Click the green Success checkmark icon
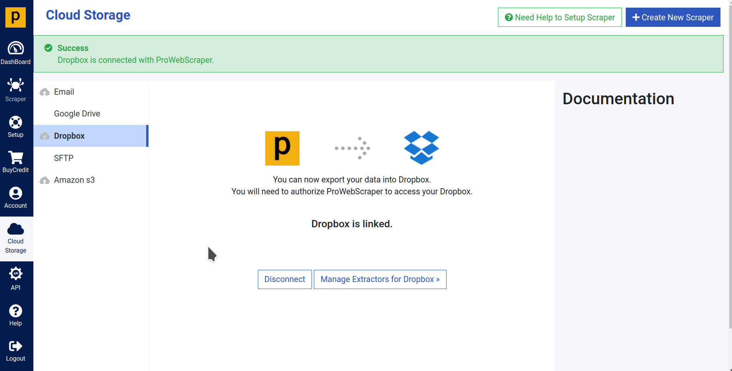 point(48,48)
